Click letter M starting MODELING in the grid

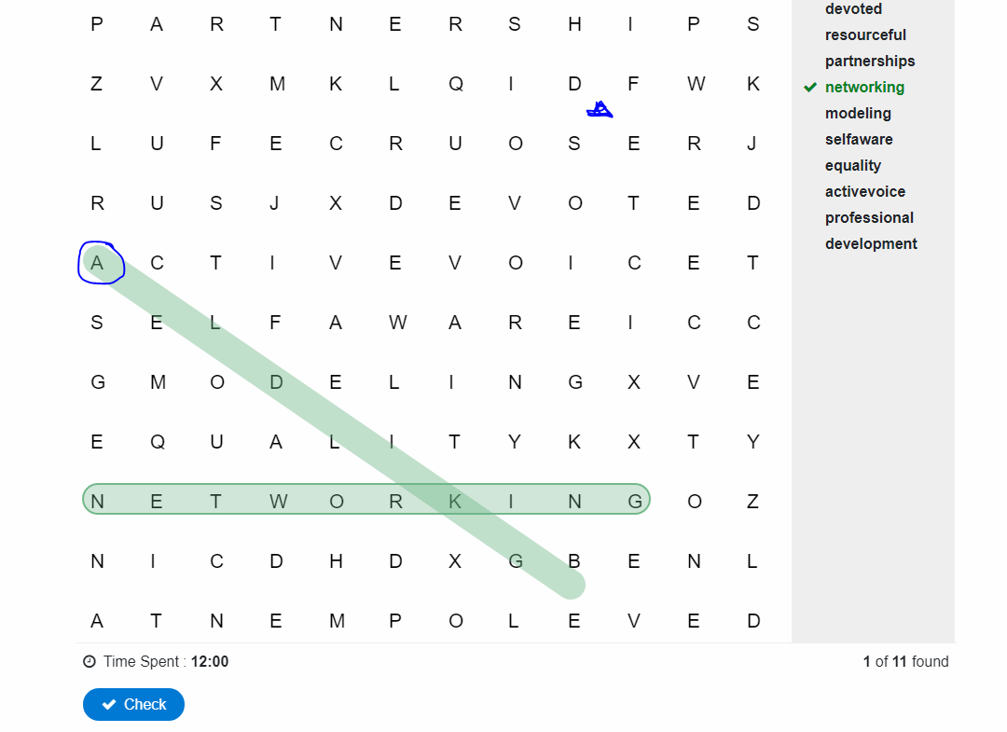coord(158,382)
